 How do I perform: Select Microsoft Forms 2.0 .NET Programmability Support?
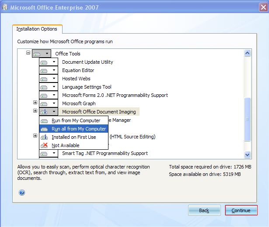(115, 95)
